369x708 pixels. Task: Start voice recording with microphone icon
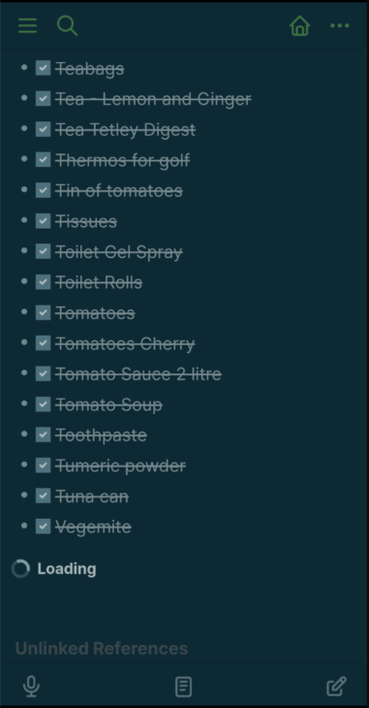tap(31, 687)
